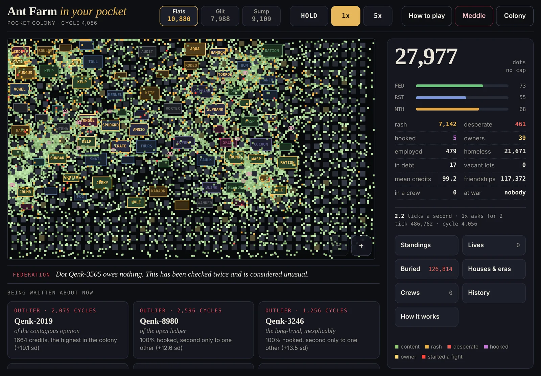Select the TOLL building on map
The width and height of the screenshot is (541, 376).
[x=93, y=62]
